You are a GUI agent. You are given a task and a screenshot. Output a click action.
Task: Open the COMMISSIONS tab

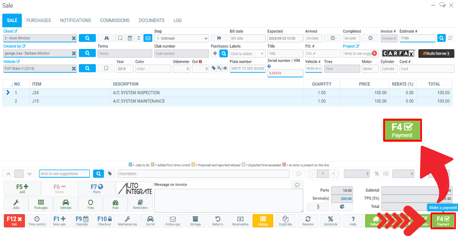pos(115,20)
